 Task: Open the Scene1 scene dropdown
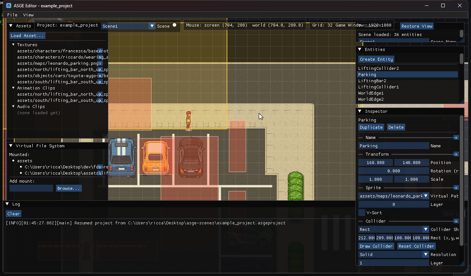(x=128, y=26)
